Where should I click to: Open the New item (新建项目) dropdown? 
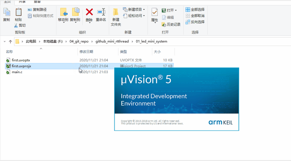(x=134, y=9)
